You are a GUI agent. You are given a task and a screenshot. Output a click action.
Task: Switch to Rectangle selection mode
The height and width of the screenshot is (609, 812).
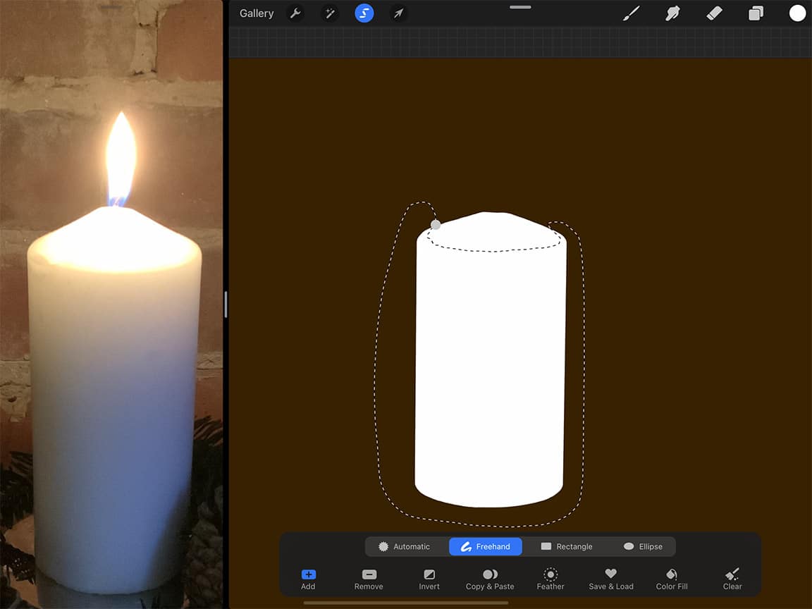pyautogui.click(x=567, y=546)
